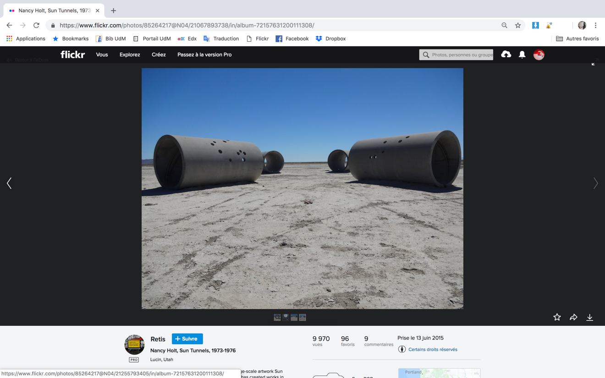The image size is (605, 378).
Task: Select the third album thumbnail
Action: (294, 317)
